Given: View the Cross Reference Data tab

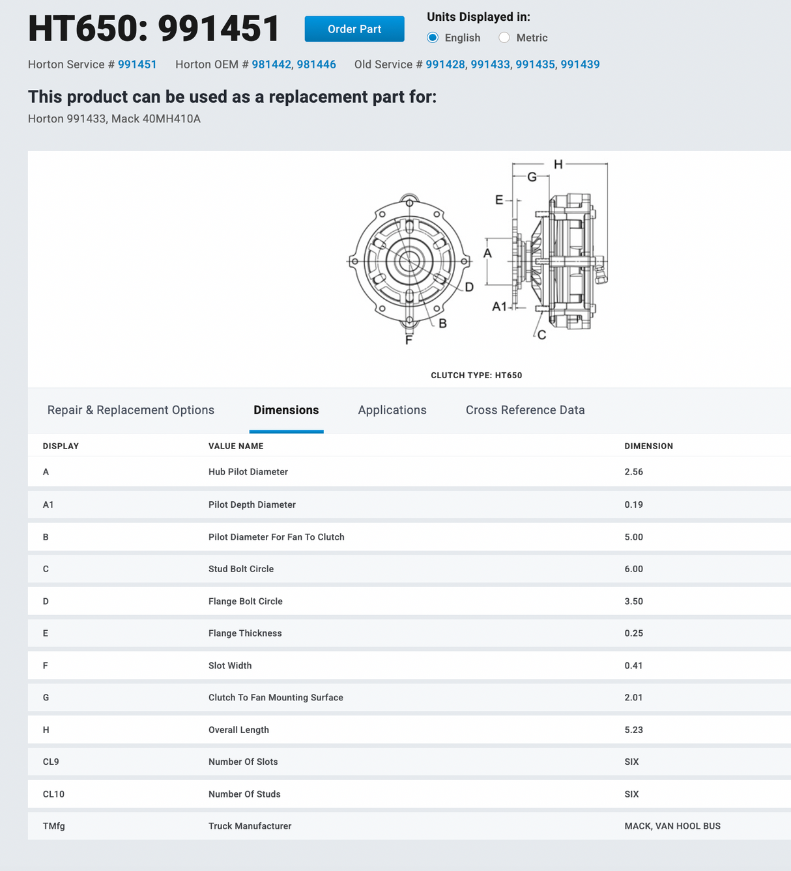Looking at the screenshot, I should coord(525,410).
